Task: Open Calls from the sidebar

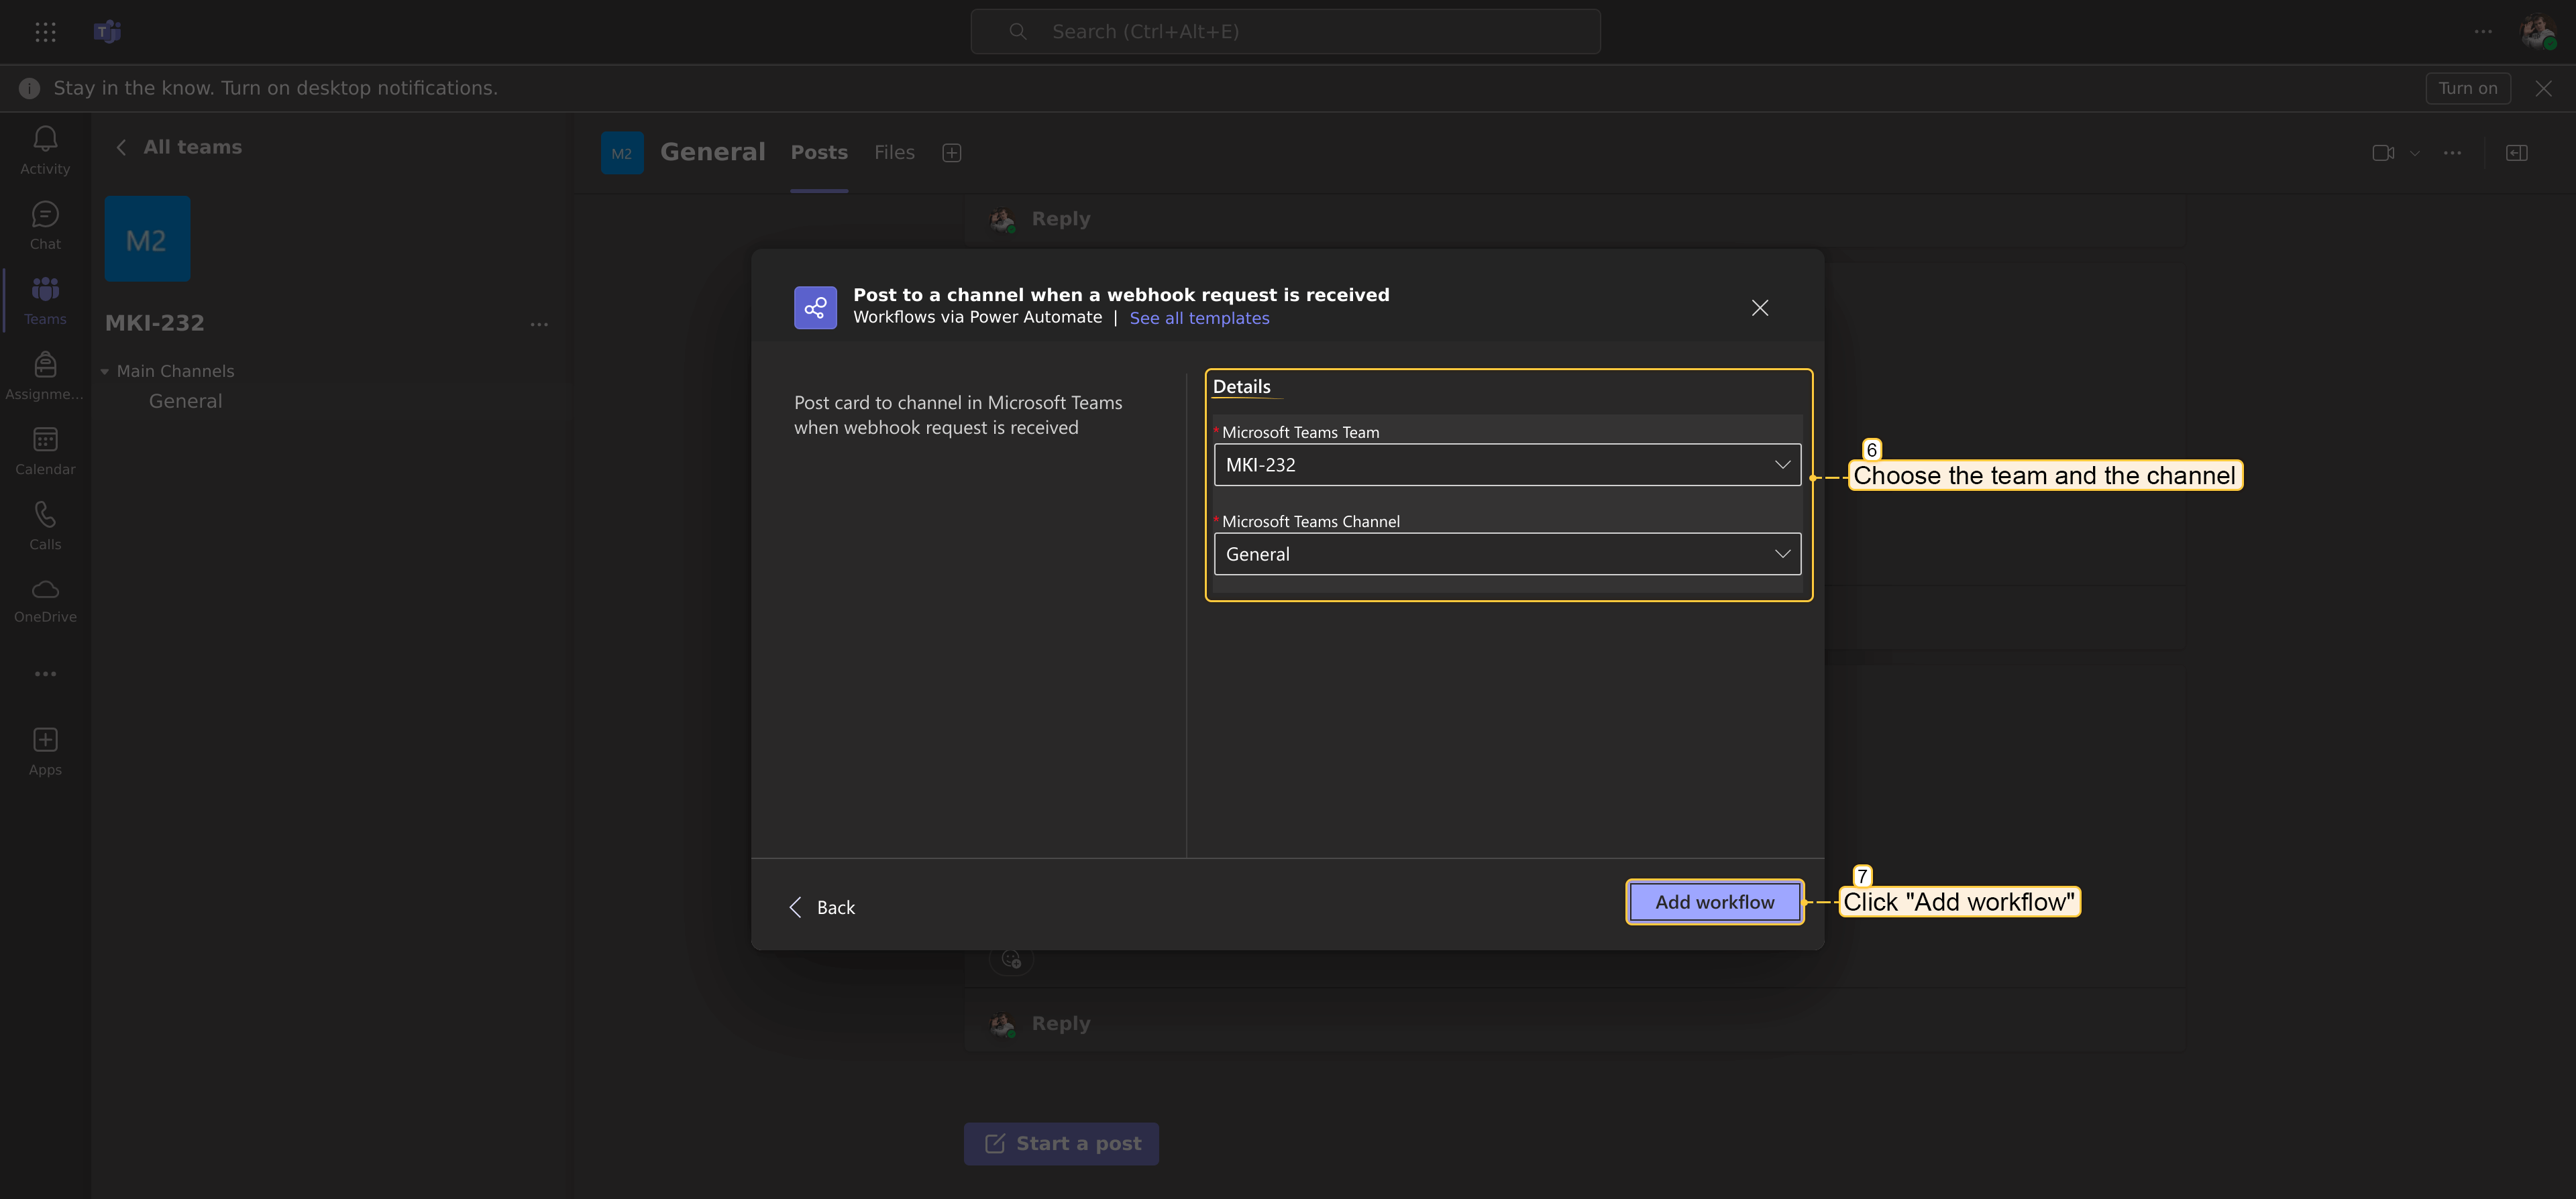Action: [x=45, y=524]
